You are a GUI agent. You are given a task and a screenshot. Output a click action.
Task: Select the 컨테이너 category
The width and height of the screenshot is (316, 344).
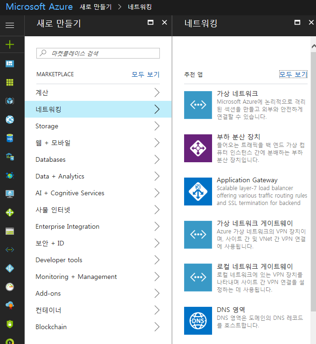tap(98, 310)
